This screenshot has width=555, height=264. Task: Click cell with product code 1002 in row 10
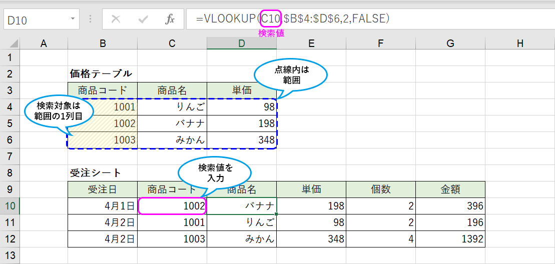[172, 206]
